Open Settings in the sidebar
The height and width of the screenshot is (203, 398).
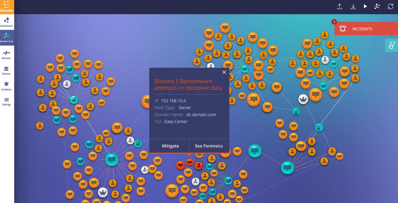(x=6, y=101)
